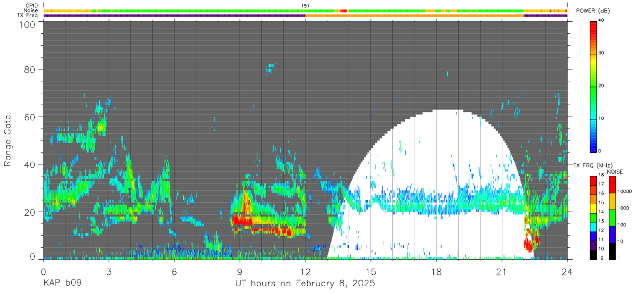Image resolution: width=638 pixels, height=294 pixels.
Task: Click the 21 hour tick label
Action: pos(501,272)
